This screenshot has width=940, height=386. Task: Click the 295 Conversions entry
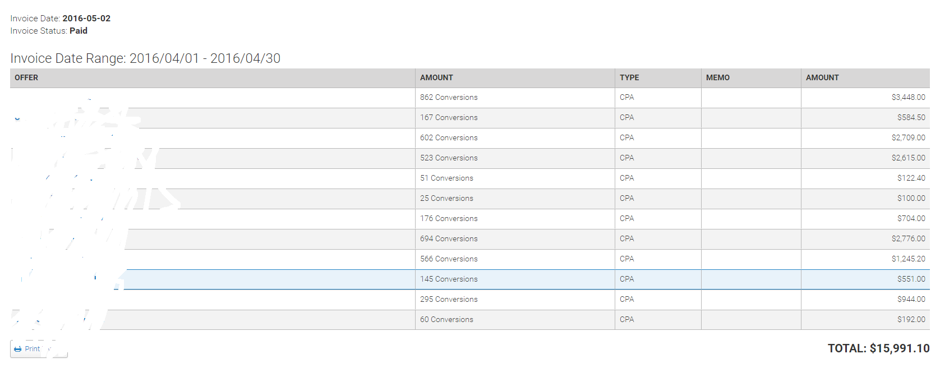point(449,300)
